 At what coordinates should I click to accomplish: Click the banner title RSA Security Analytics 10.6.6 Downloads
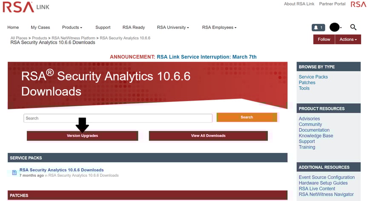tap(106, 84)
